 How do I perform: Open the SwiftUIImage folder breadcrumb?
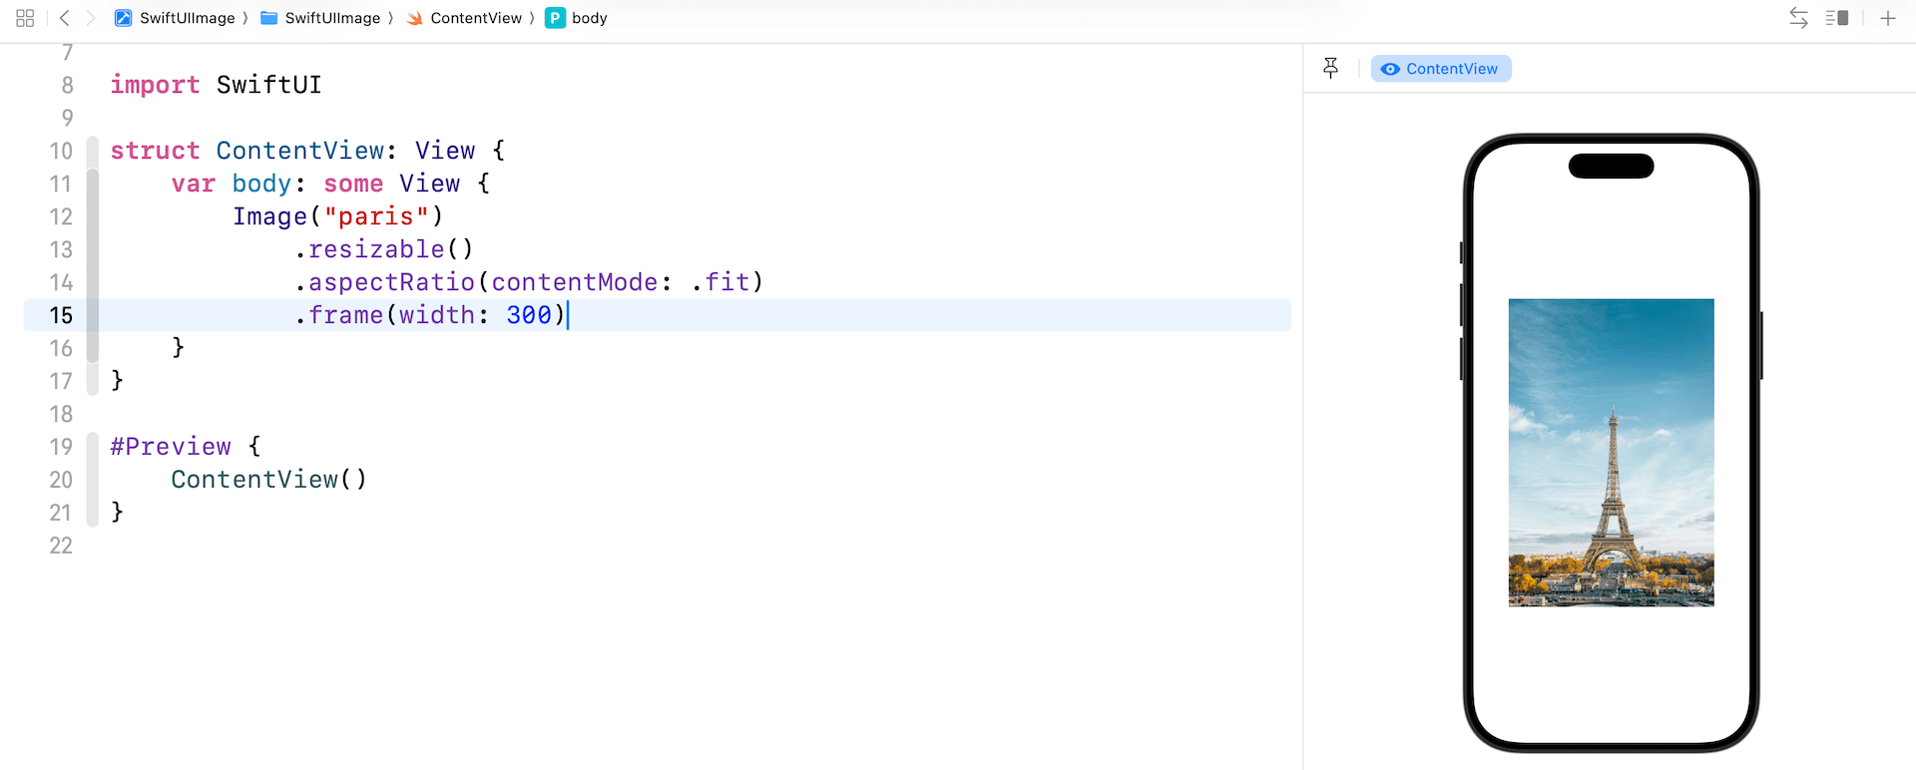coord(321,18)
